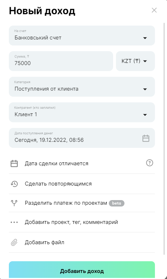This screenshot has height=279, width=167.
Task: Click Добавить файл link
Action: [x=45, y=242]
